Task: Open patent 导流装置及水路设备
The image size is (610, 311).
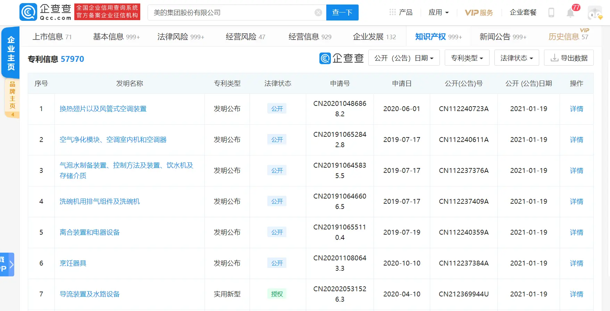Action: point(90,294)
